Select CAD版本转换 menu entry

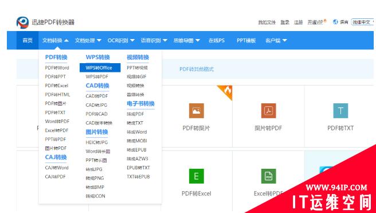(99, 123)
